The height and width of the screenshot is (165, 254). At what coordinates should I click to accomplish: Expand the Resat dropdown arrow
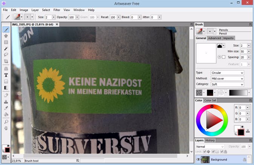(x=119, y=17)
